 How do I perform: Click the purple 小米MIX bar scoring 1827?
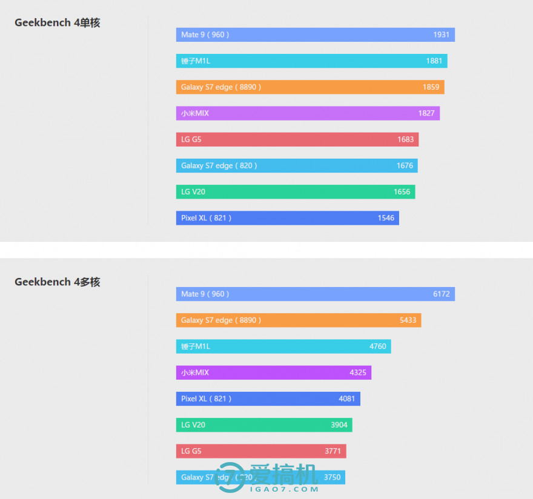(308, 113)
